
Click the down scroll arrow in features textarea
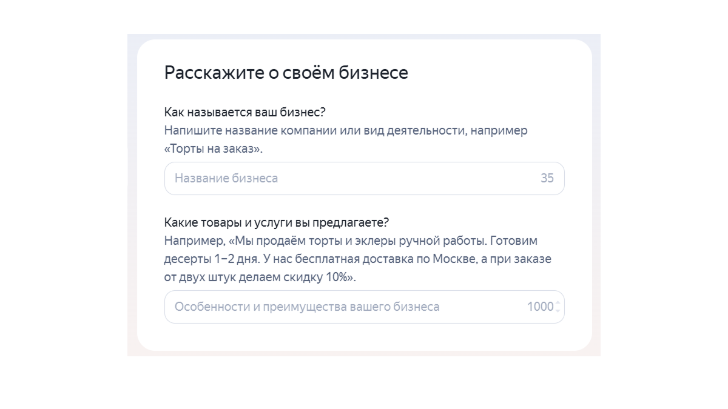tap(558, 311)
